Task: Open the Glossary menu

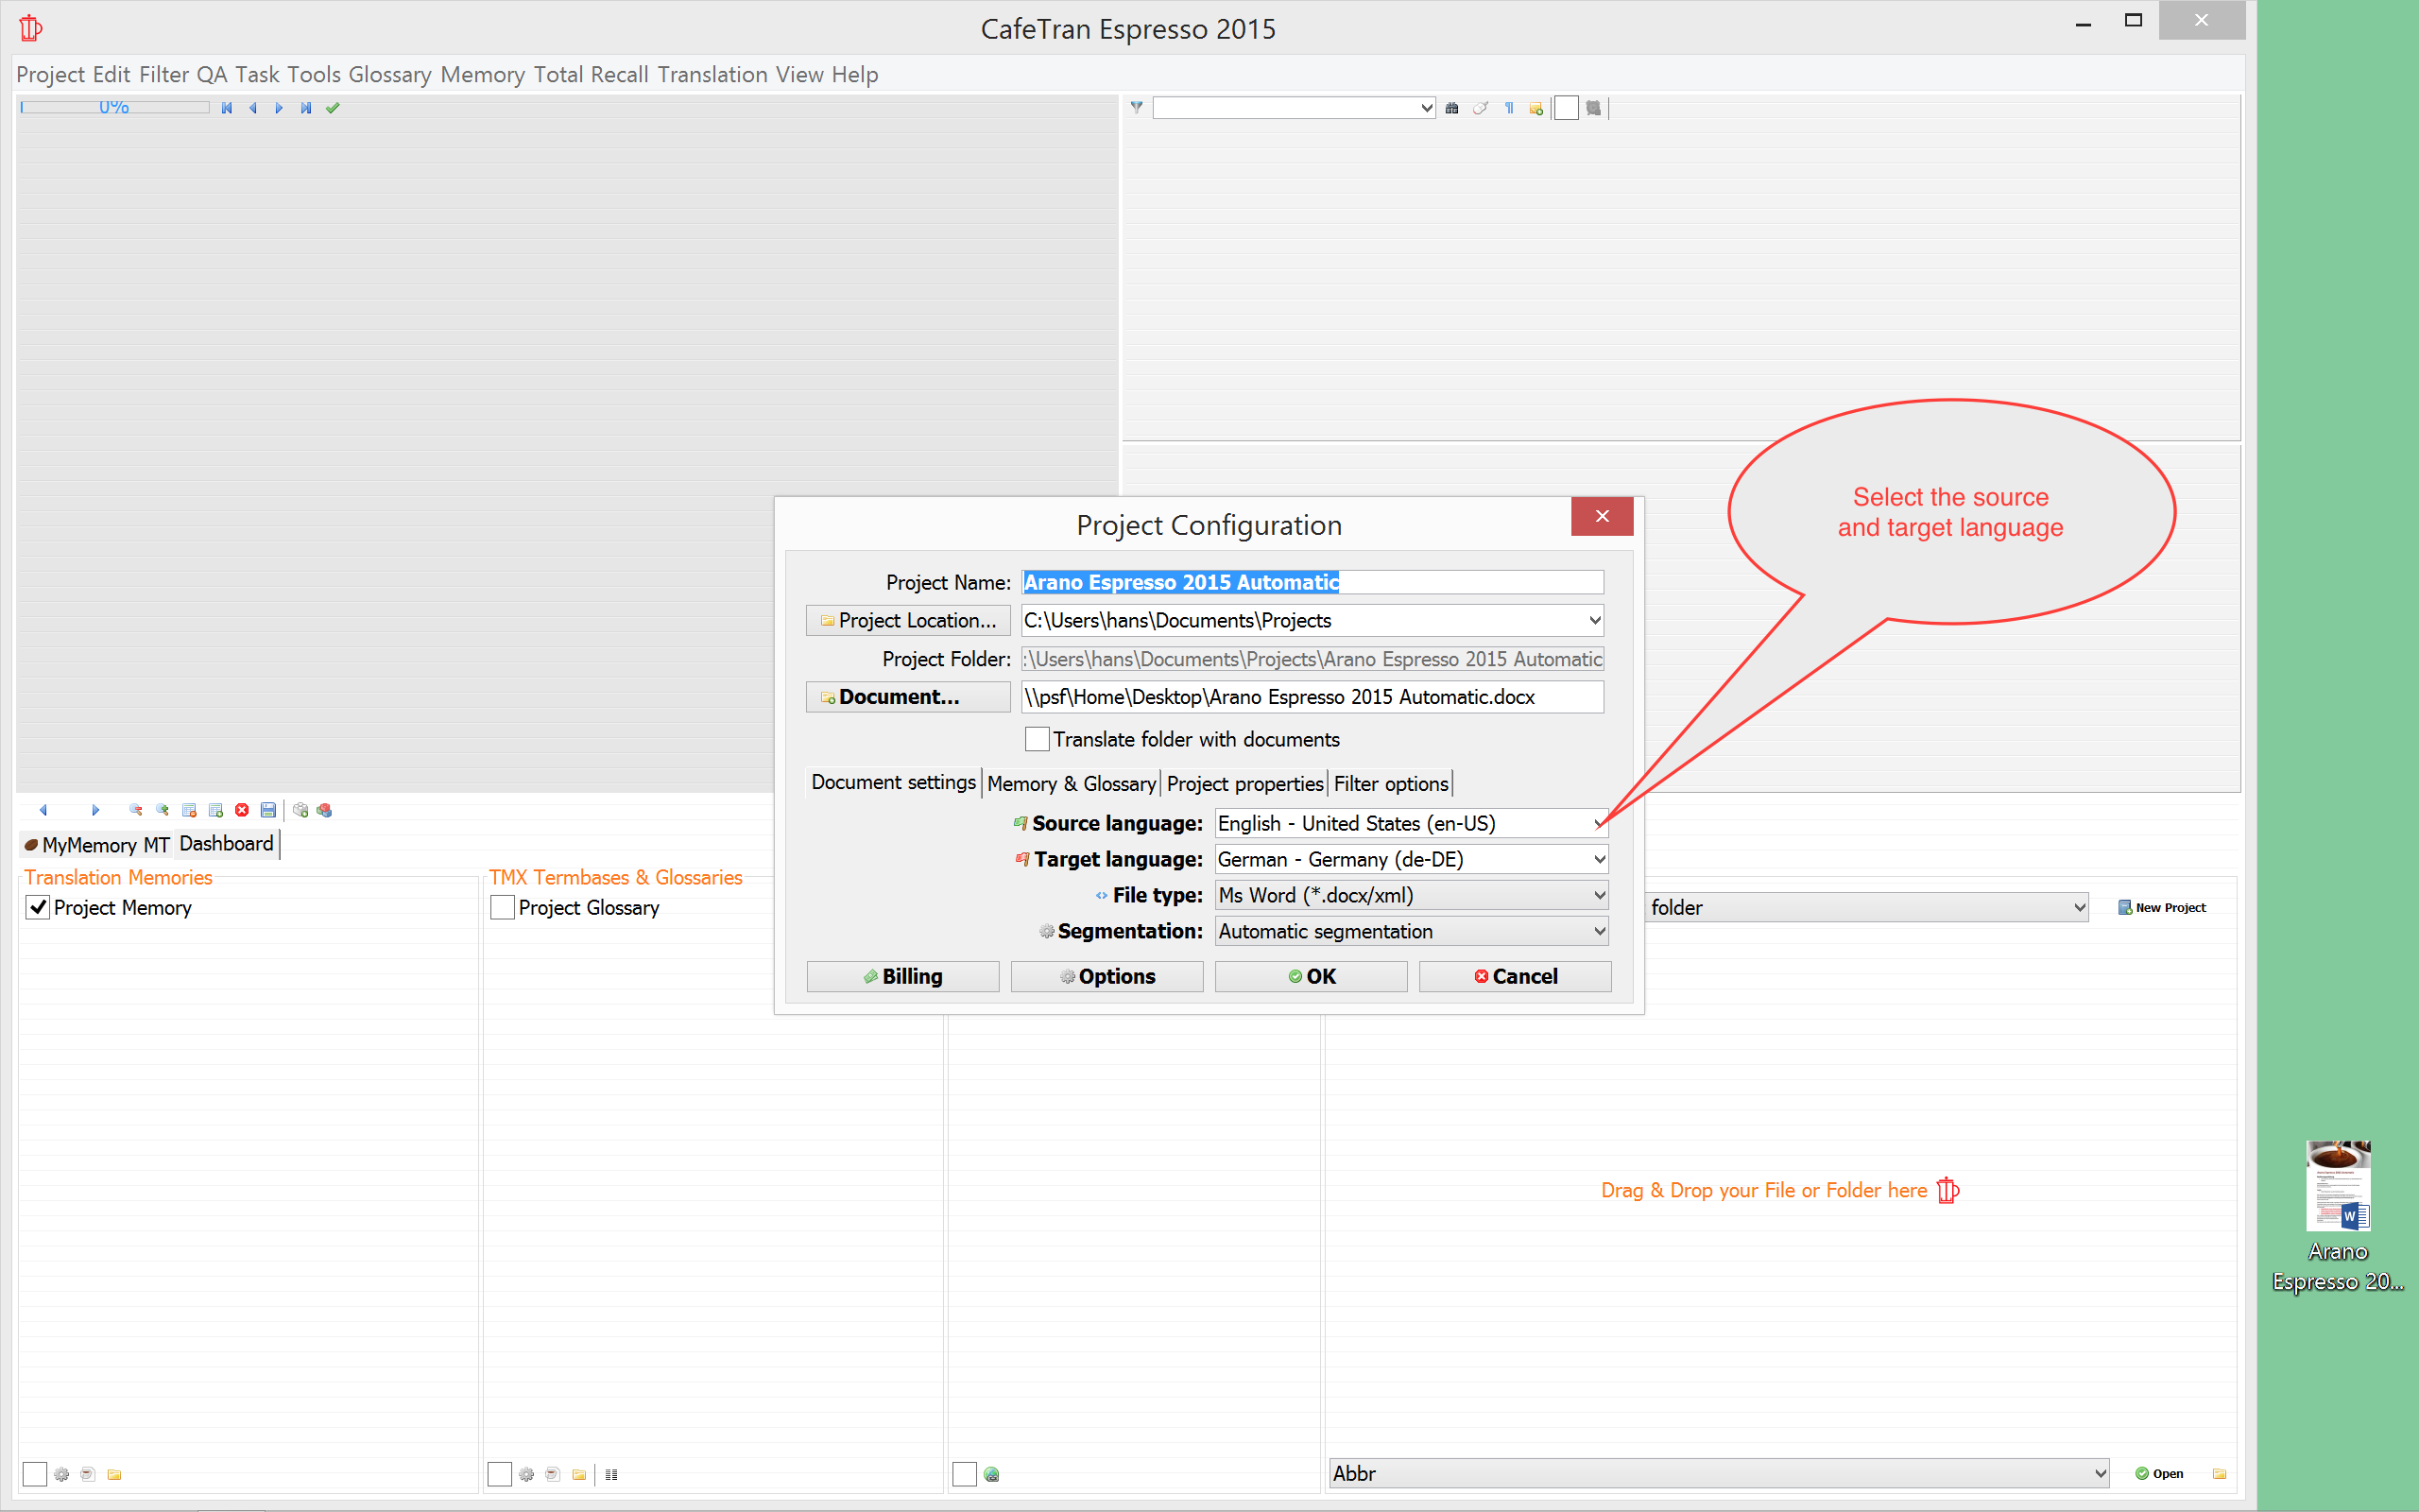Action: click(390, 75)
